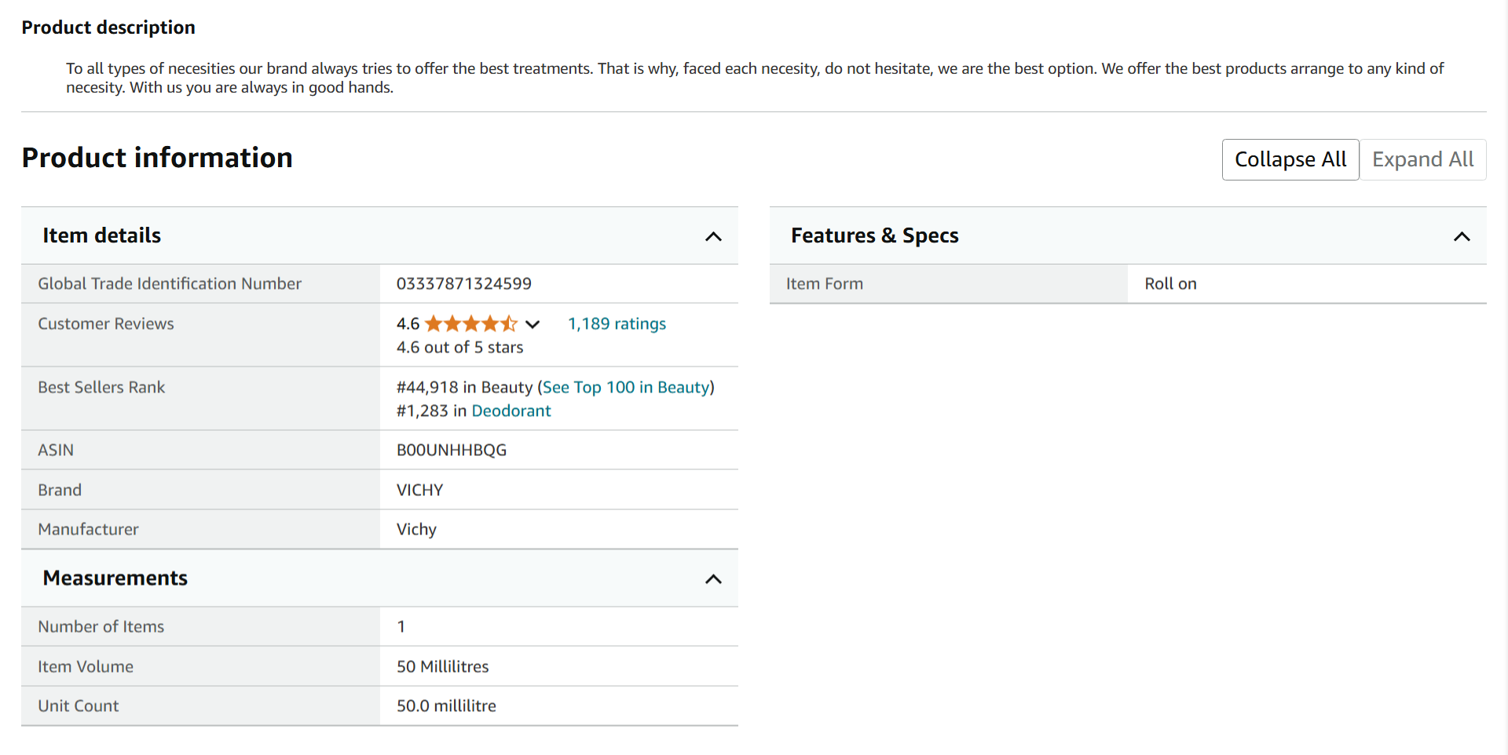Image resolution: width=1508 pixels, height=755 pixels.
Task: Open the rating breakdown dropdown arrow
Action: click(533, 324)
